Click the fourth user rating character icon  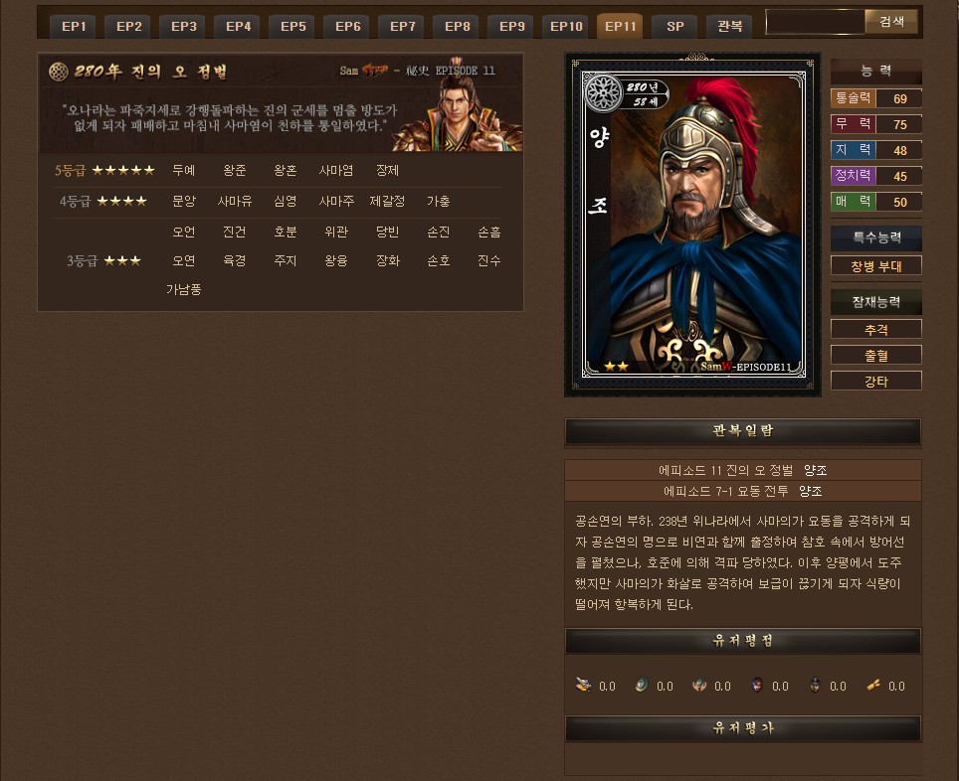pos(757,685)
